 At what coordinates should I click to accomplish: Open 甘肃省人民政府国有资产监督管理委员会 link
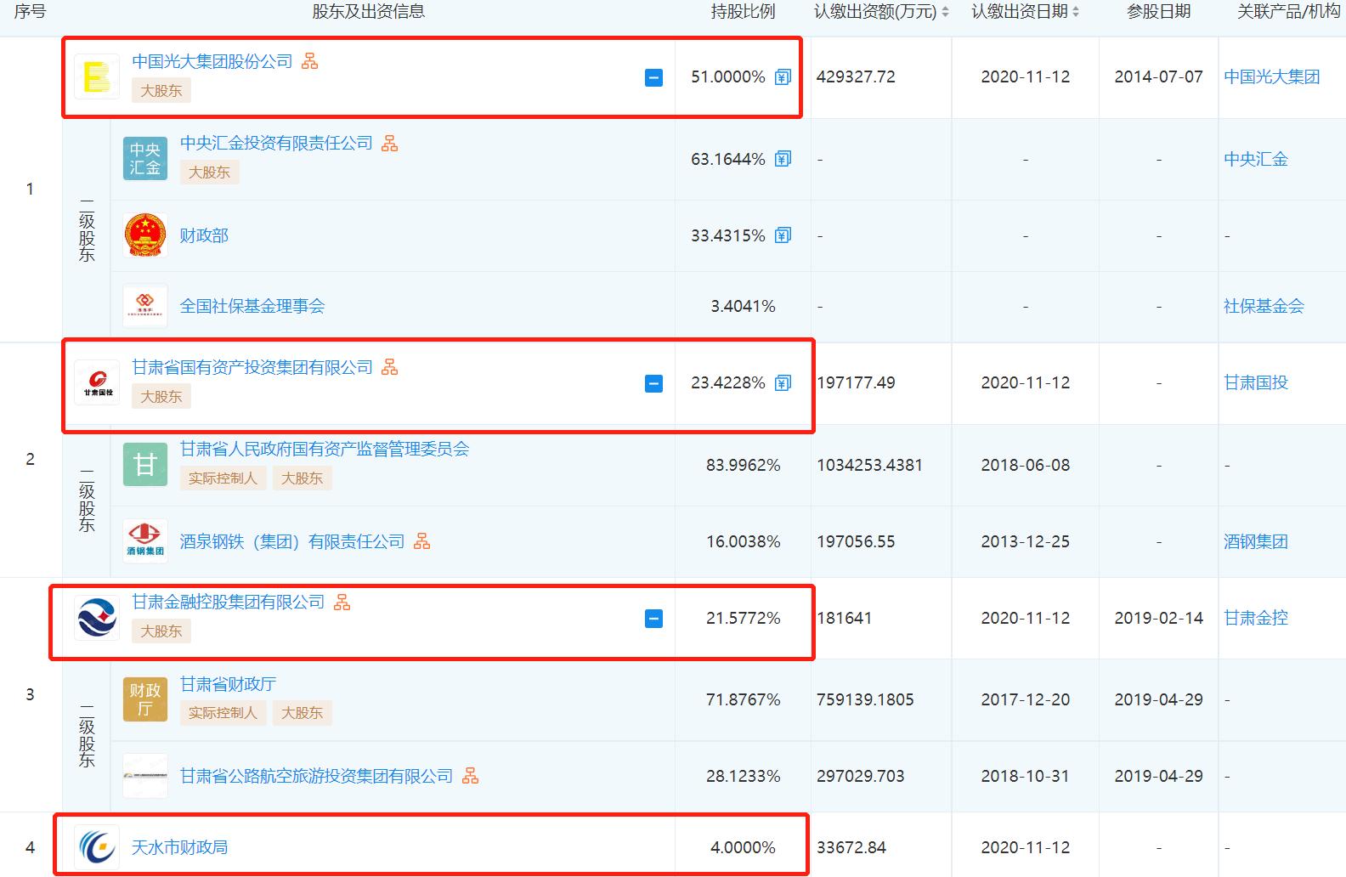click(x=325, y=449)
